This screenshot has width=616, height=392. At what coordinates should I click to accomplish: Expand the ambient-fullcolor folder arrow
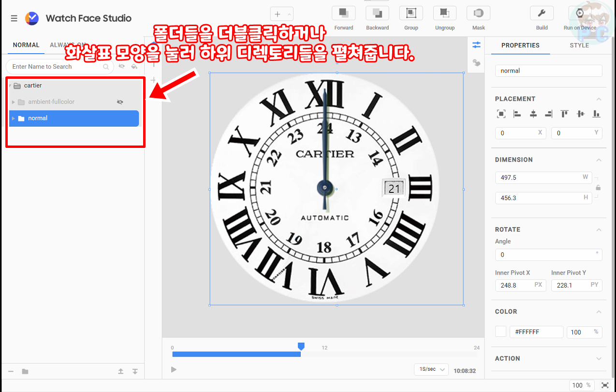(x=13, y=102)
